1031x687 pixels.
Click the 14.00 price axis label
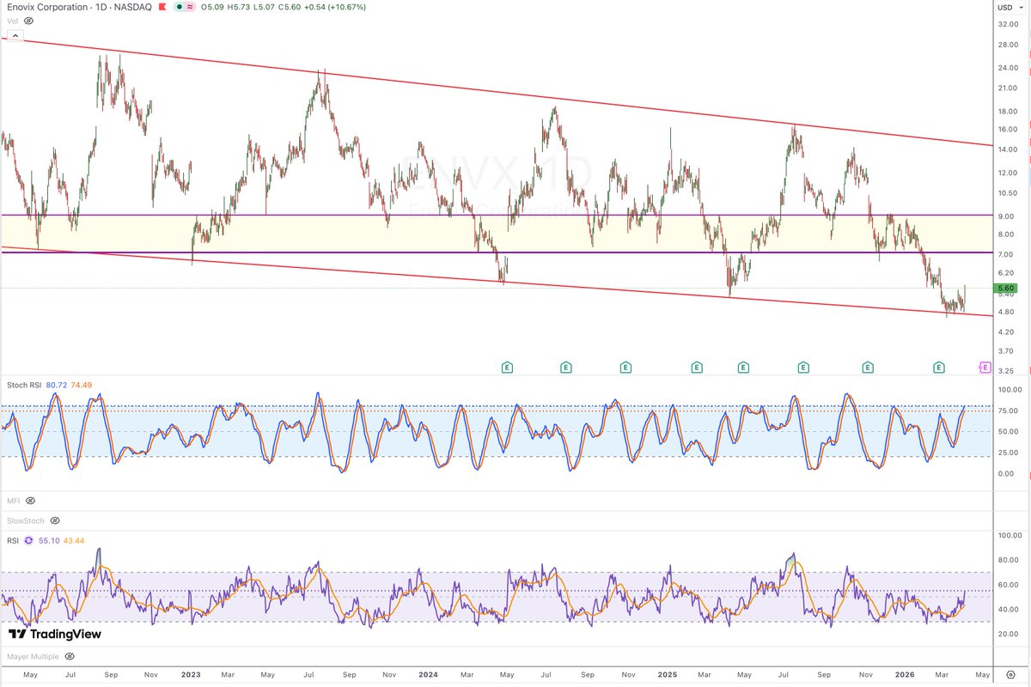pyautogui.click(x=1008, y=149)
